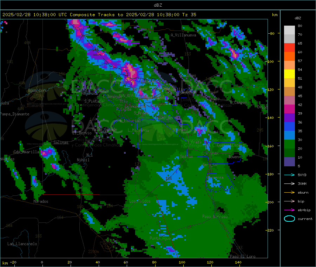This screenshot has height=267, width=316.
Task: Click the pink bip arrow in legend
Action: click(x=289, y=201)
